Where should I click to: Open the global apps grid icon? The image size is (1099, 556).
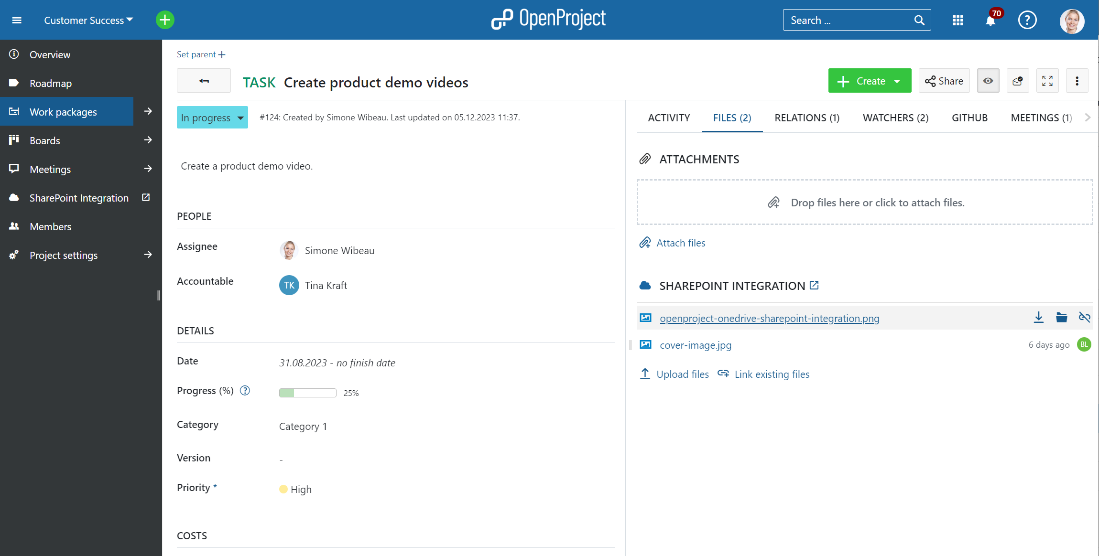[958, 20]
